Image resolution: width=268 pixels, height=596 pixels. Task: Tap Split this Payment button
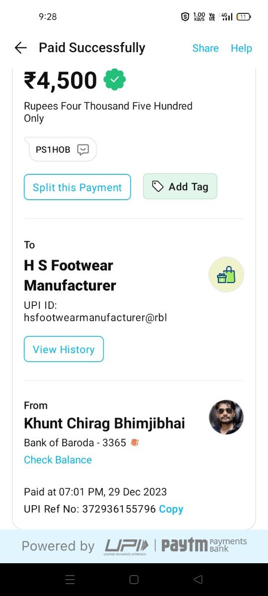pos(77,187)
